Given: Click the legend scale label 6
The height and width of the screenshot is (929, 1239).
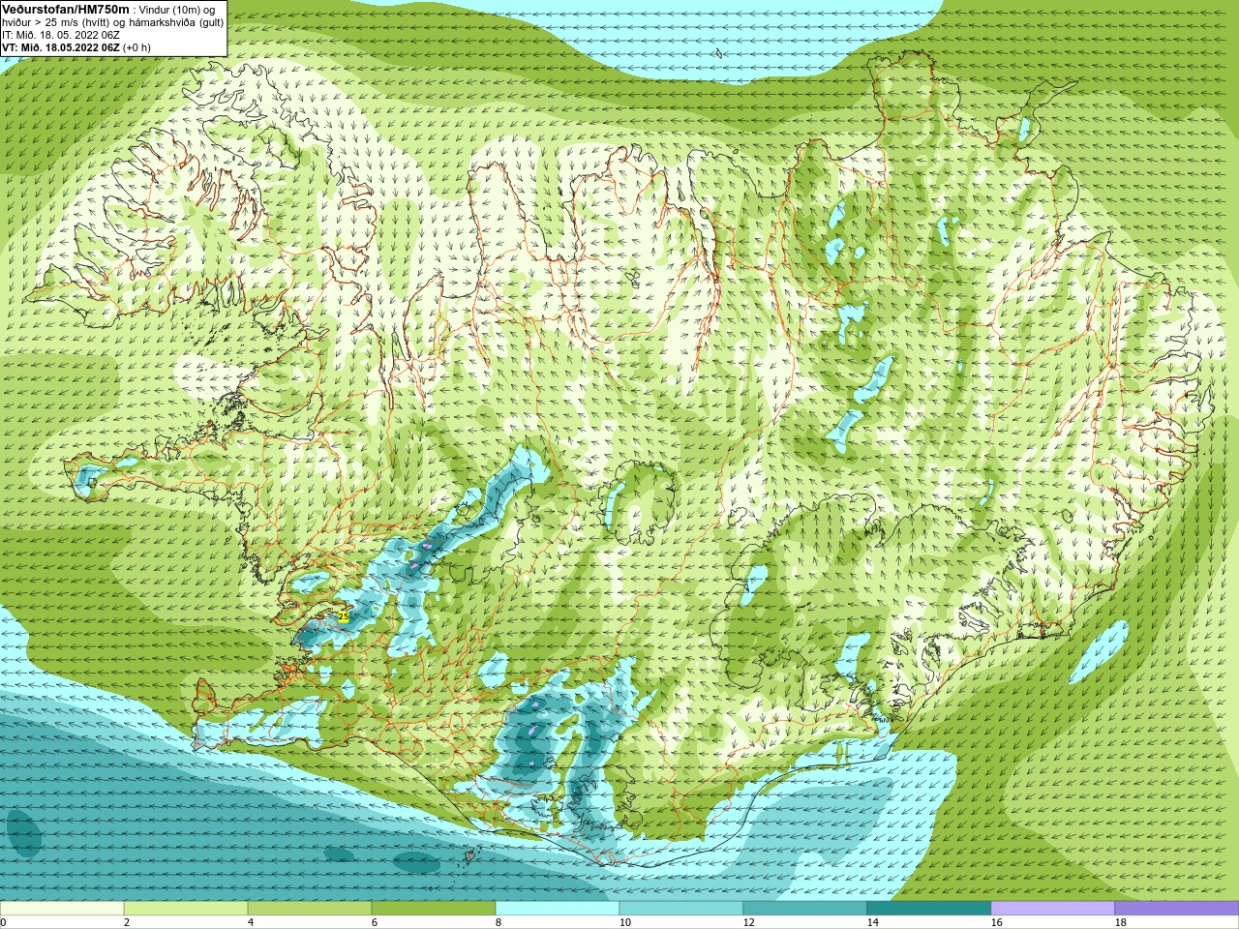Looking at the screenshot, I should pyautogui.click(x=374, y=922).
